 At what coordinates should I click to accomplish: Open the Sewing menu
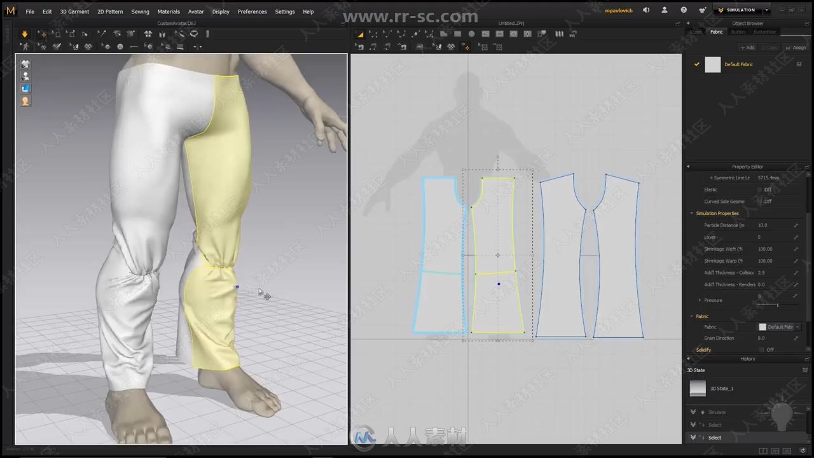[140, 11]
